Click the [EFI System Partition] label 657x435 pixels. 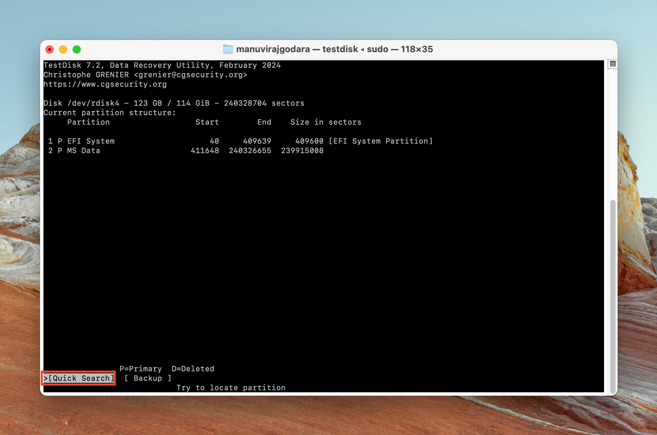pos(380,141)
